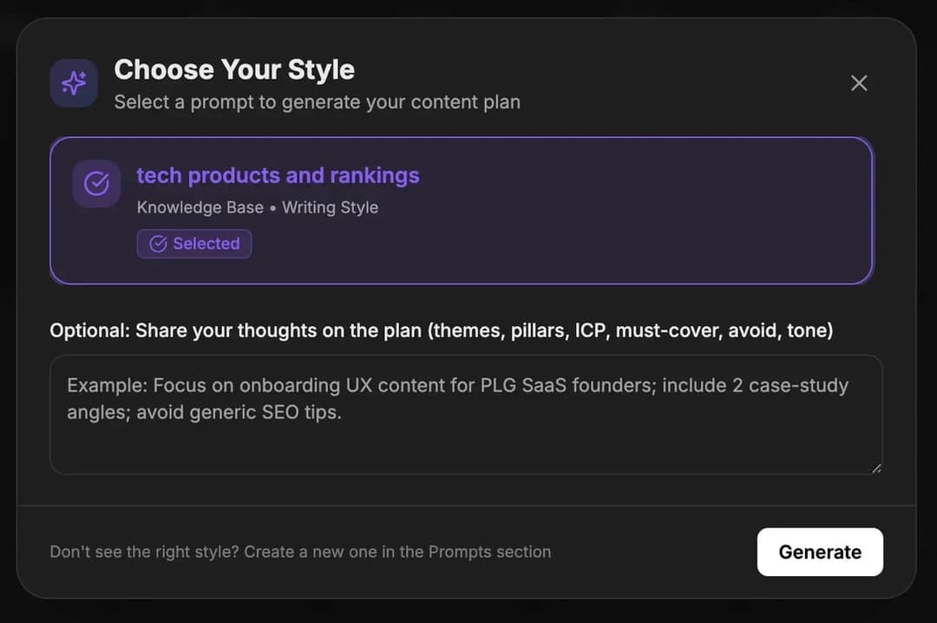The image size is (937, 623).
Task: Click the circular checkmark icon on the style card
Action: [x=95, y=183]
